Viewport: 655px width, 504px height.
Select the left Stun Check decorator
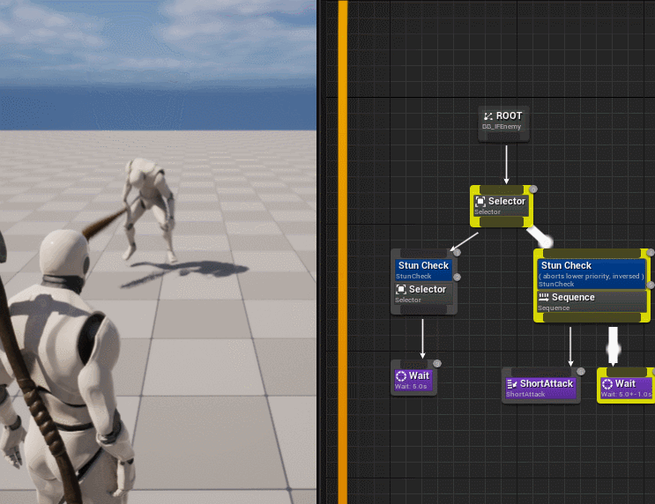(x=423, y=270)
